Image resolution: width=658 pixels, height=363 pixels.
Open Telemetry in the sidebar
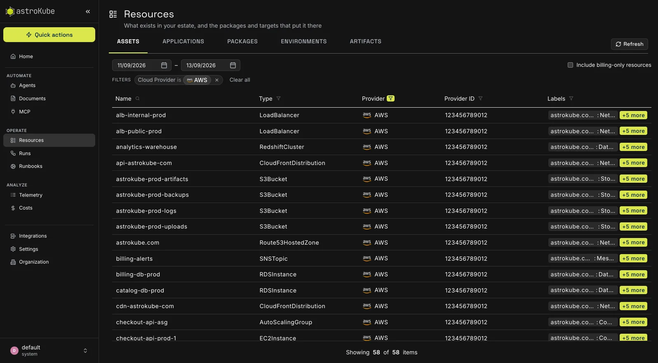[49, 195]
